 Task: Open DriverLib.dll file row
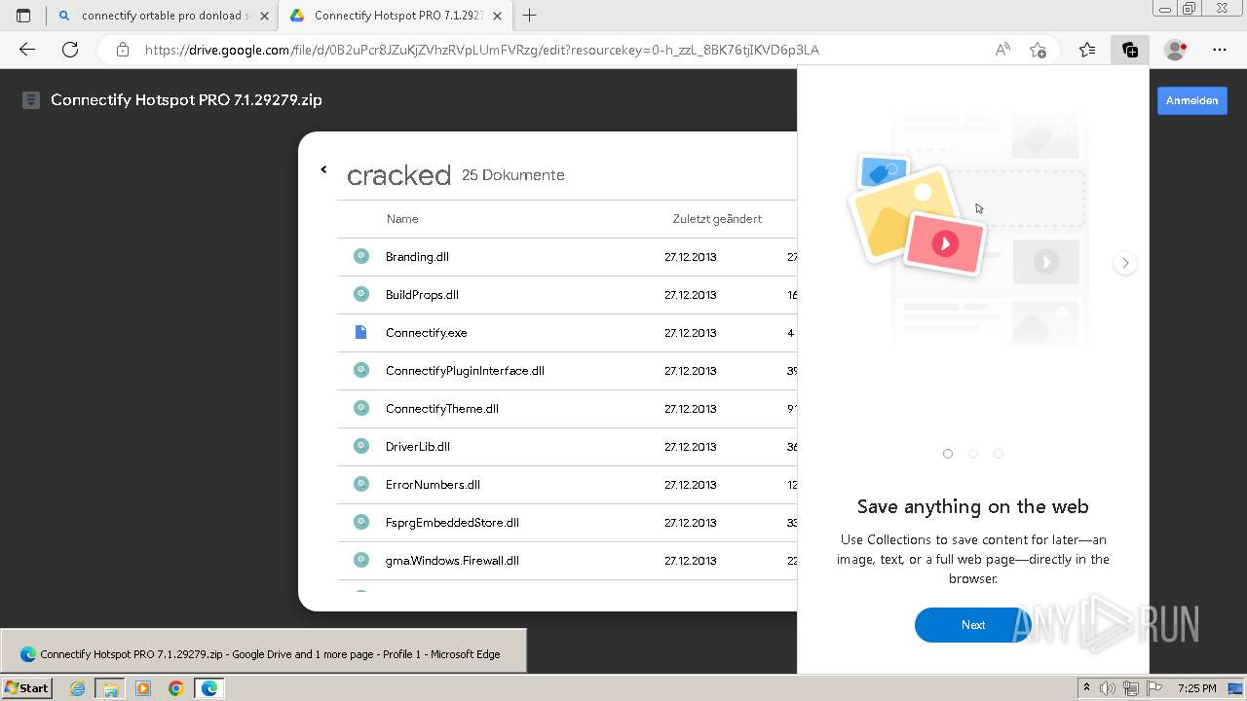[x=567, y=447]
